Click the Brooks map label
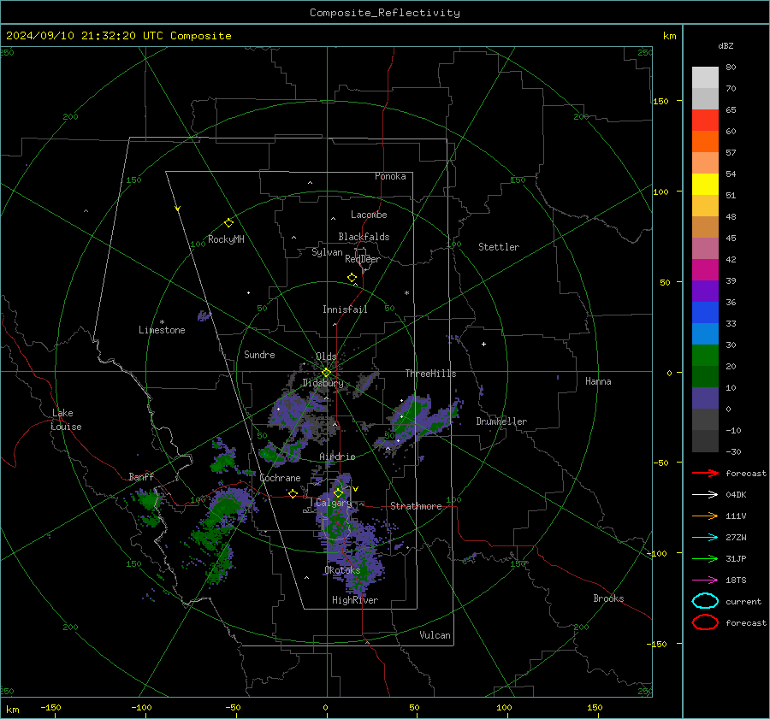The height and width of the screenshot is (719, 770). click(x=608, y=598)
